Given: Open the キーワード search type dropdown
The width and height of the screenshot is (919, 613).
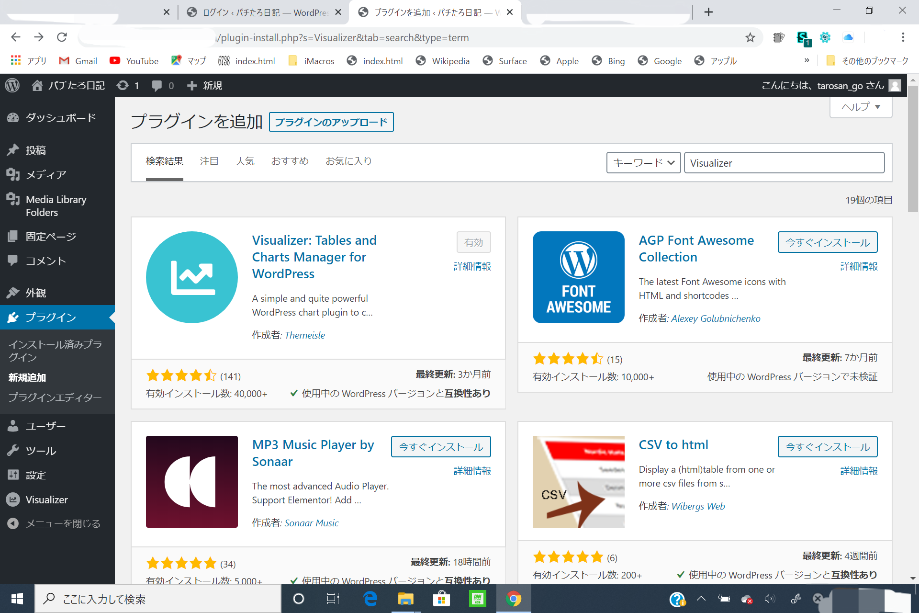Looking at the screenshot, I should (643, 163).
